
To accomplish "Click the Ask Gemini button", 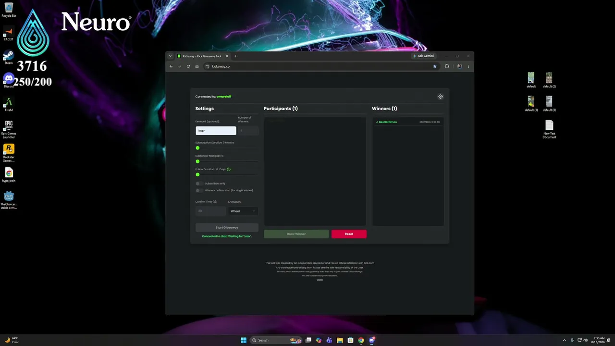I will tap(423, 56).
